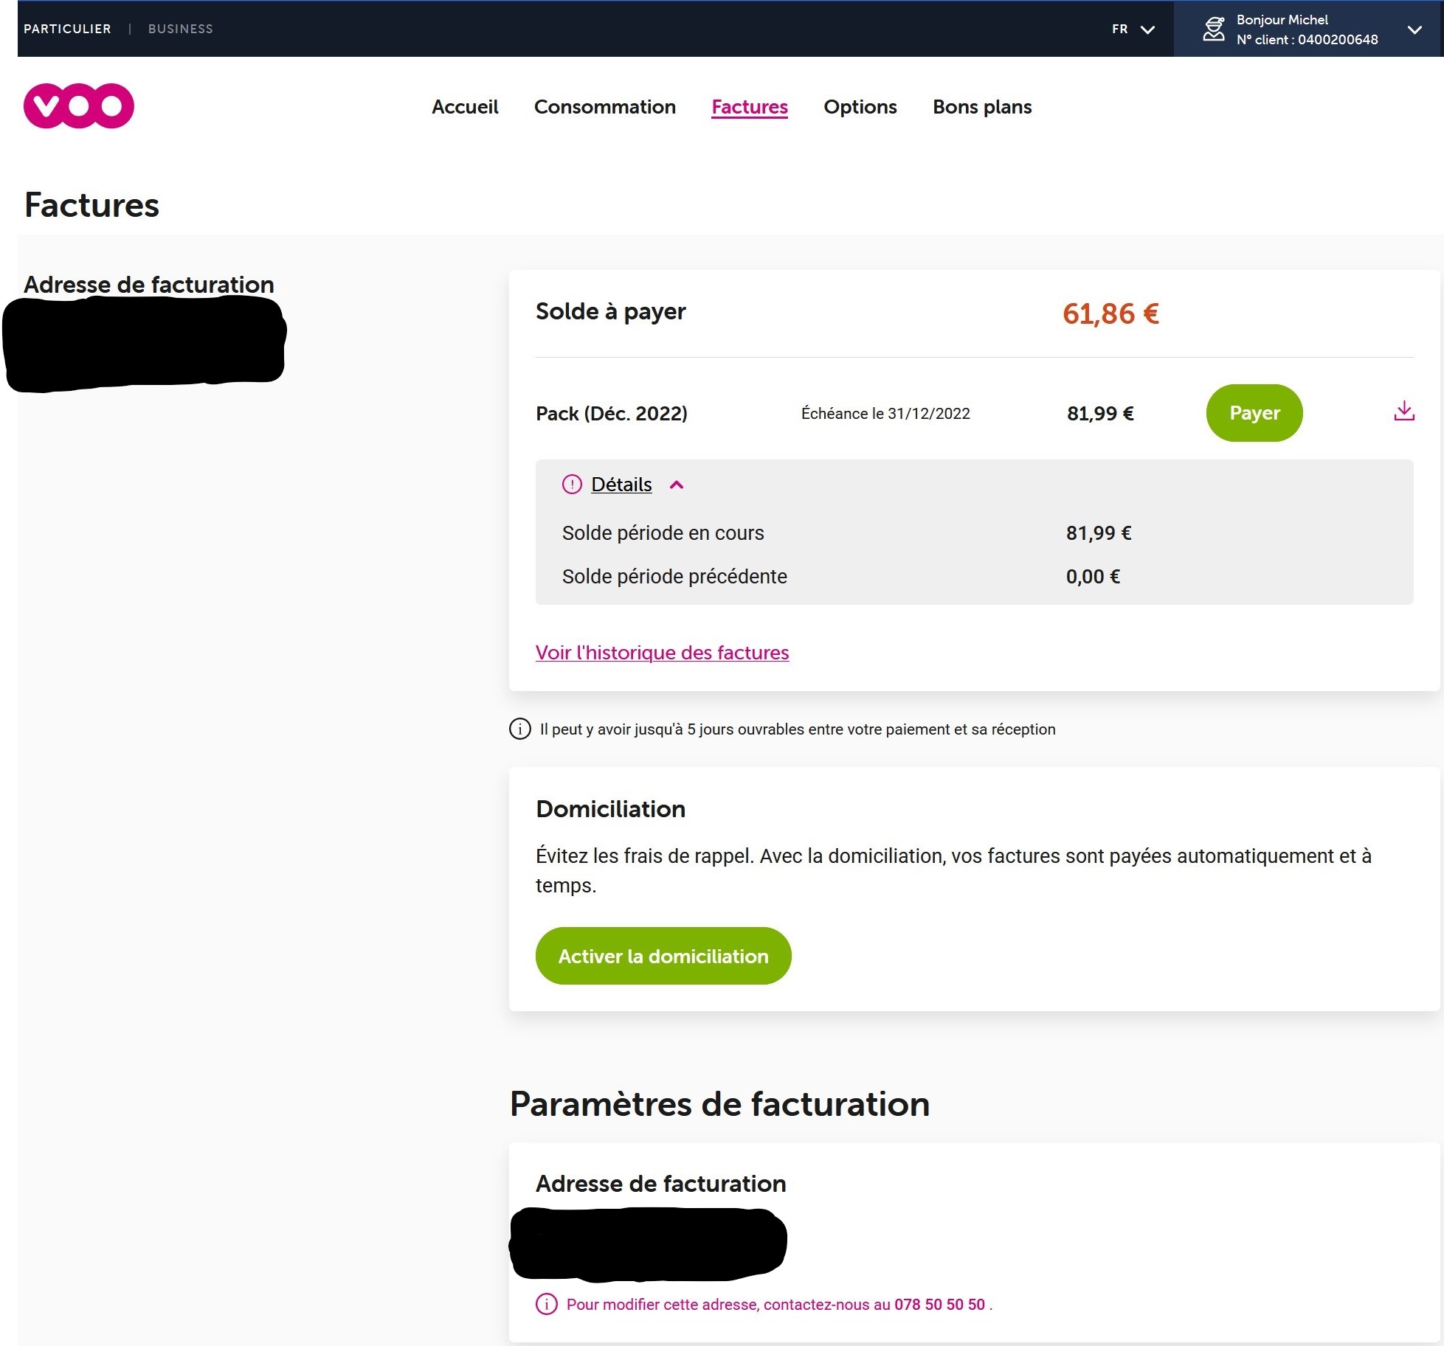Select the Factures navigation item
The height and width of the screenshot is (1346, 1444).
749,107
